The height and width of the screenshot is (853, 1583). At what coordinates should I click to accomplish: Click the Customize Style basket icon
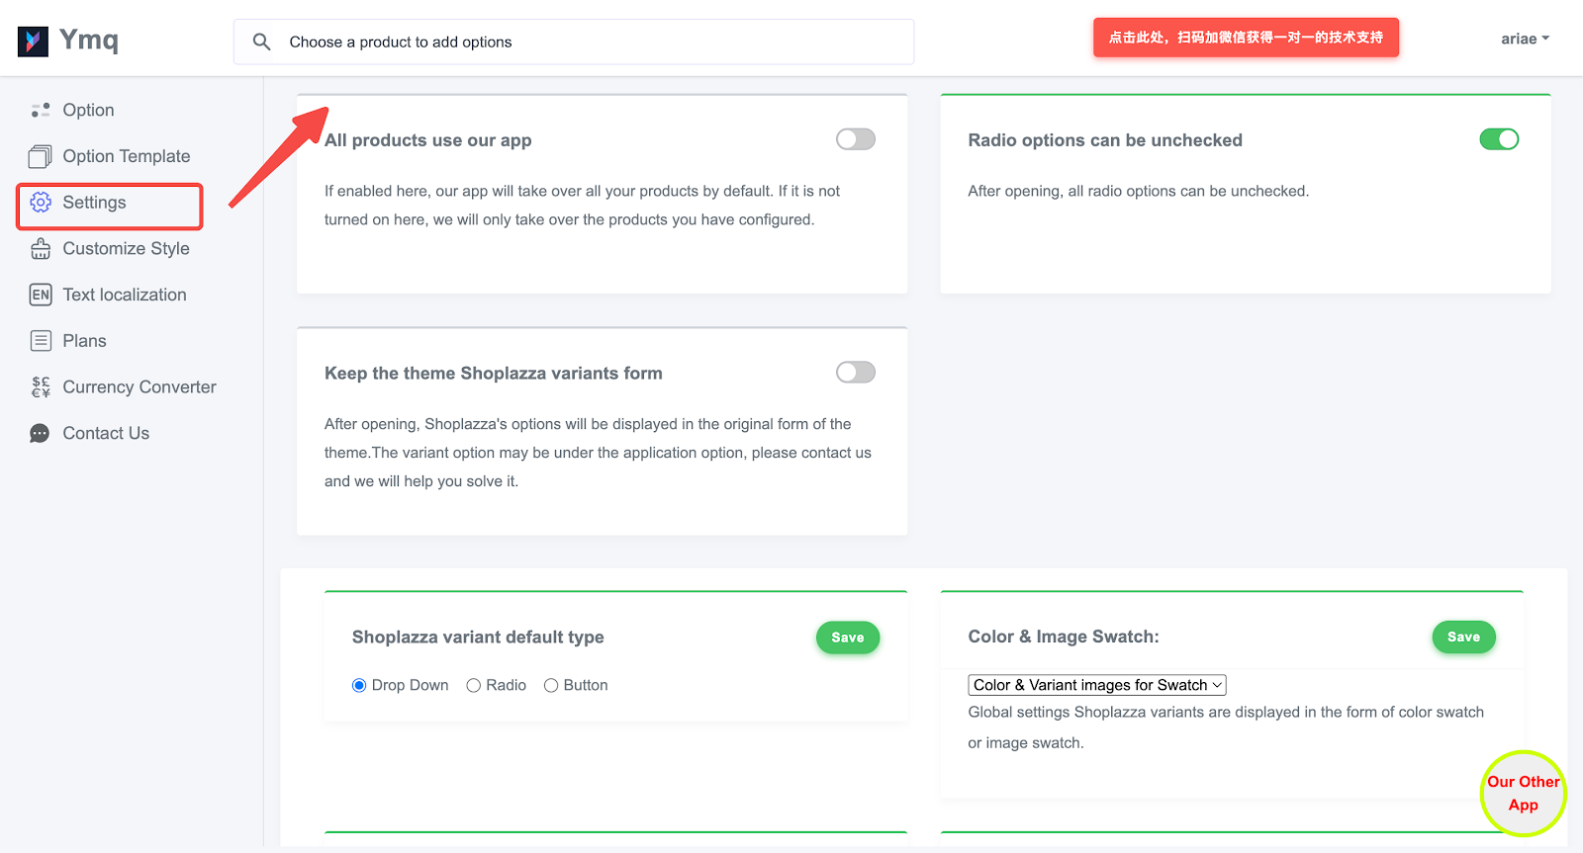coord(41,249)
